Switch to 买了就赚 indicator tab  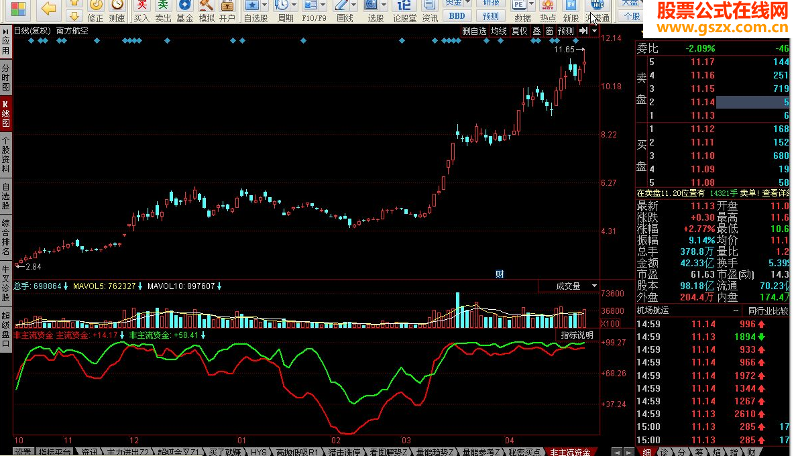pos(225,452)
